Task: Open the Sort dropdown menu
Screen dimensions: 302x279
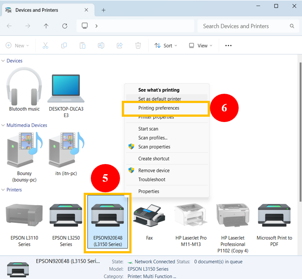Action: (x=166, y=46)
